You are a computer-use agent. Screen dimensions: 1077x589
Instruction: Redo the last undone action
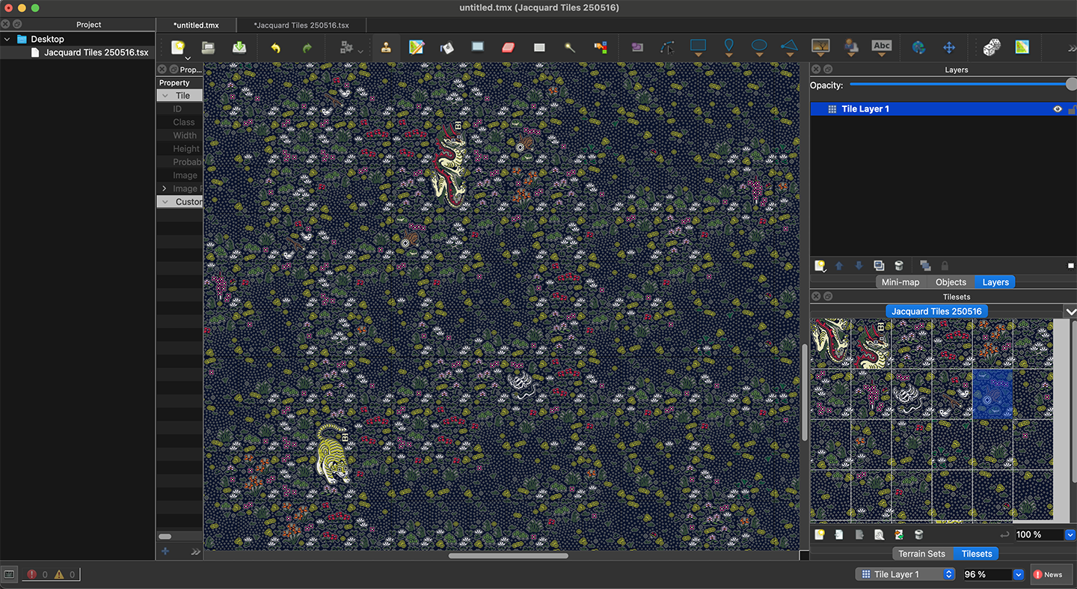[307, 47]
